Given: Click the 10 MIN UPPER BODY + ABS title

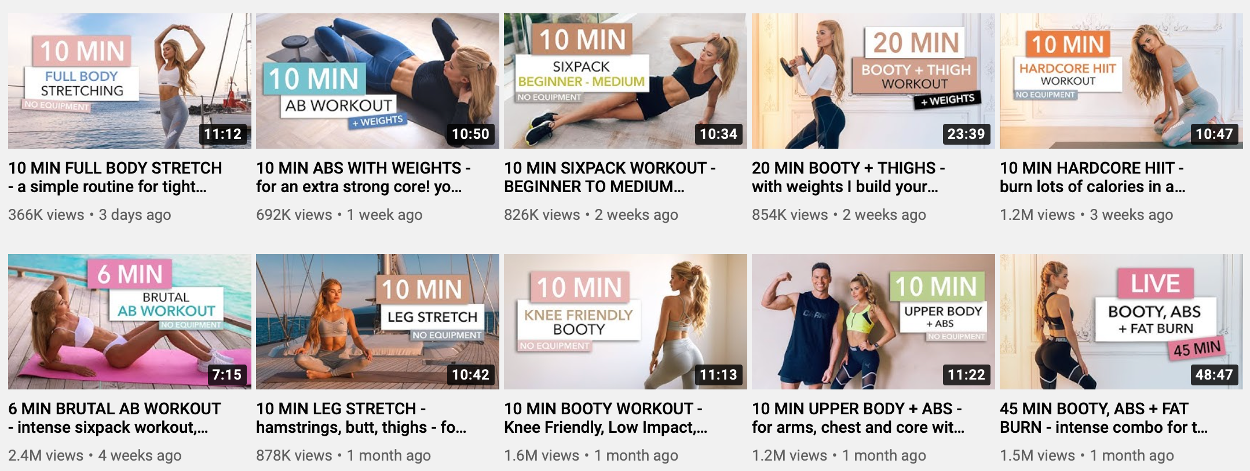Looking at the screenshot, I should tap(858, 418).
